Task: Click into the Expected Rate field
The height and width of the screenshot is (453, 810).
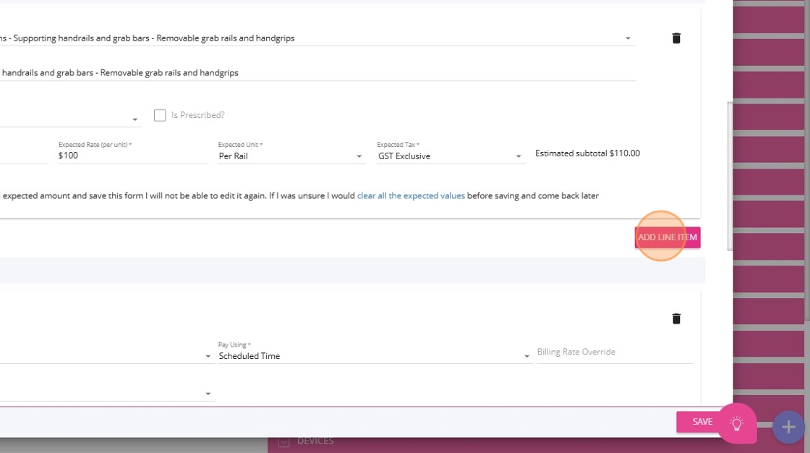Action: click(132, 156)
